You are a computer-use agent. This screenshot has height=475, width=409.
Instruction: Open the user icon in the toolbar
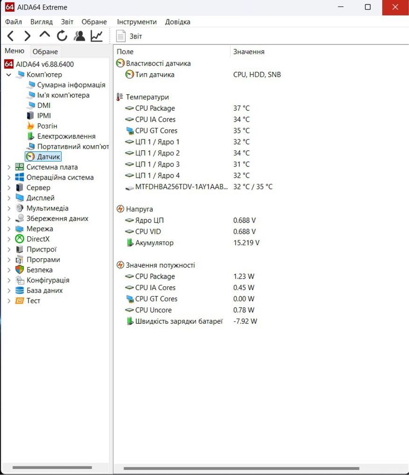(79, 36)
